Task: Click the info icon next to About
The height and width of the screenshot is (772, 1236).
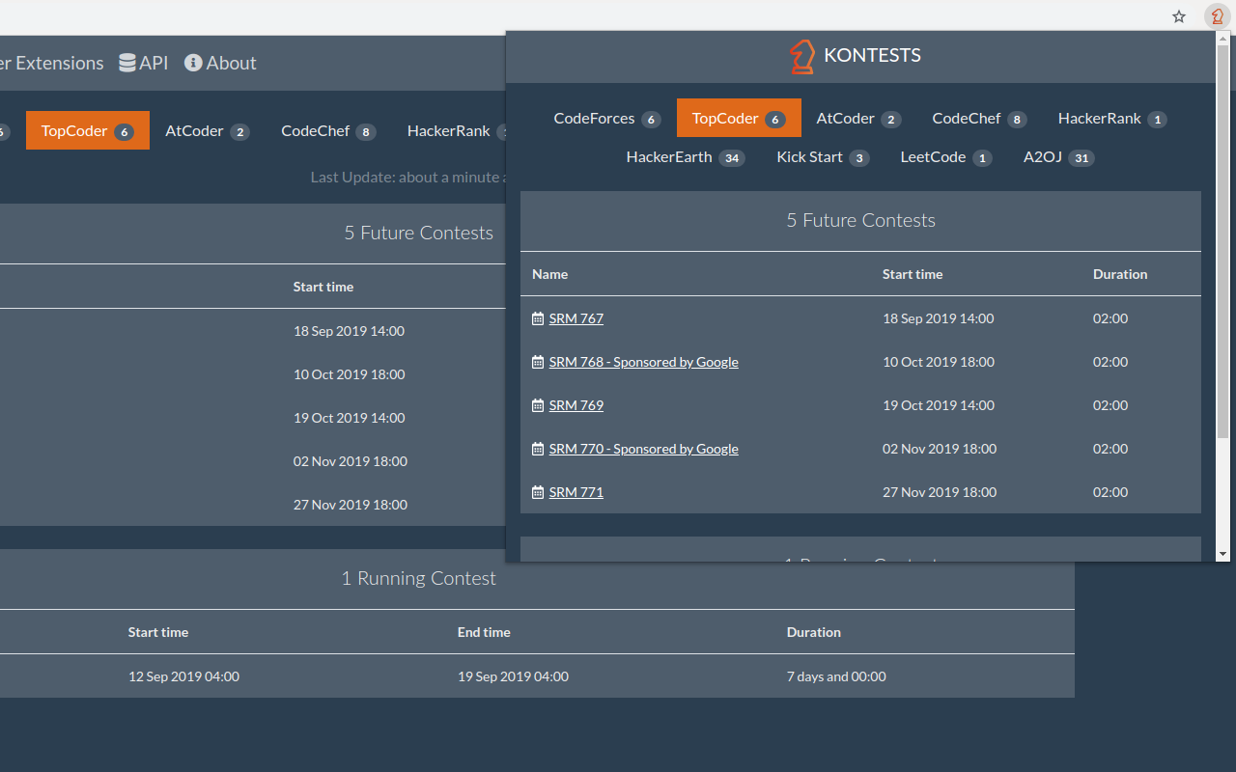Action: [x=193, y=63]
